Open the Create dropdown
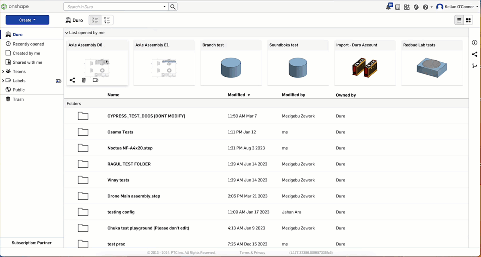Image resolution: width=481 pixels, height=257 pixels. (x=27, y=20)
